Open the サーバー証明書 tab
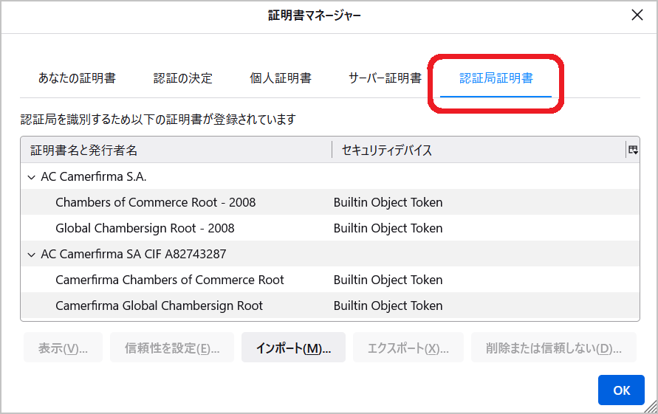658x414 pixels. [x=385, y=78]
